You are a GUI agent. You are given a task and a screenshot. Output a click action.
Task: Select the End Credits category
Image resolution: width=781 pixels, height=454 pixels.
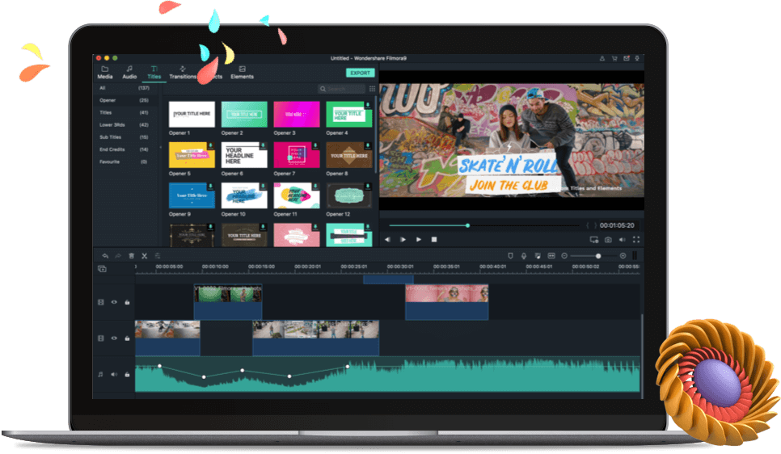tap(124, 149)
